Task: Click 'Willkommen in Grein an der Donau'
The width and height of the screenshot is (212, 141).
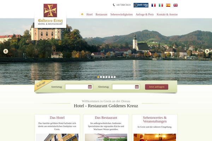Action: 106,101
